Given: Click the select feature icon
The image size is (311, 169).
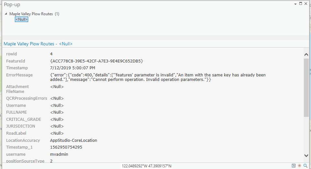Looking at the screenshot, I should click(294, 166).
